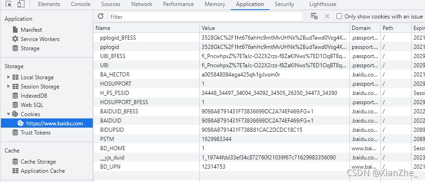Select the Service Workers label
The image size is (425, 182).
coord(40,39)
